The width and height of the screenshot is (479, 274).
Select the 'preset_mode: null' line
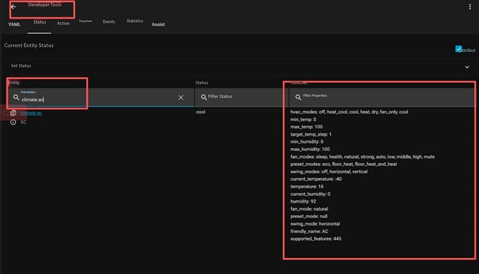309,217
